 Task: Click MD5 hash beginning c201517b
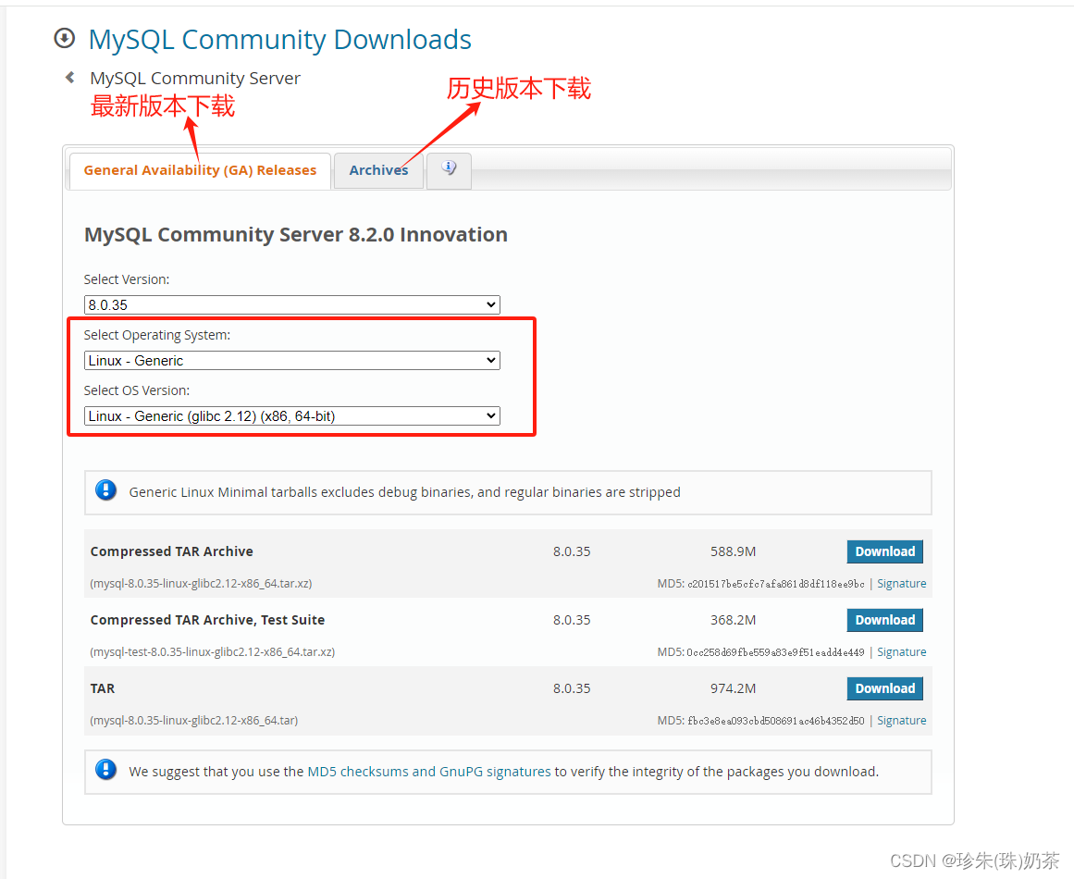(776, 584)
